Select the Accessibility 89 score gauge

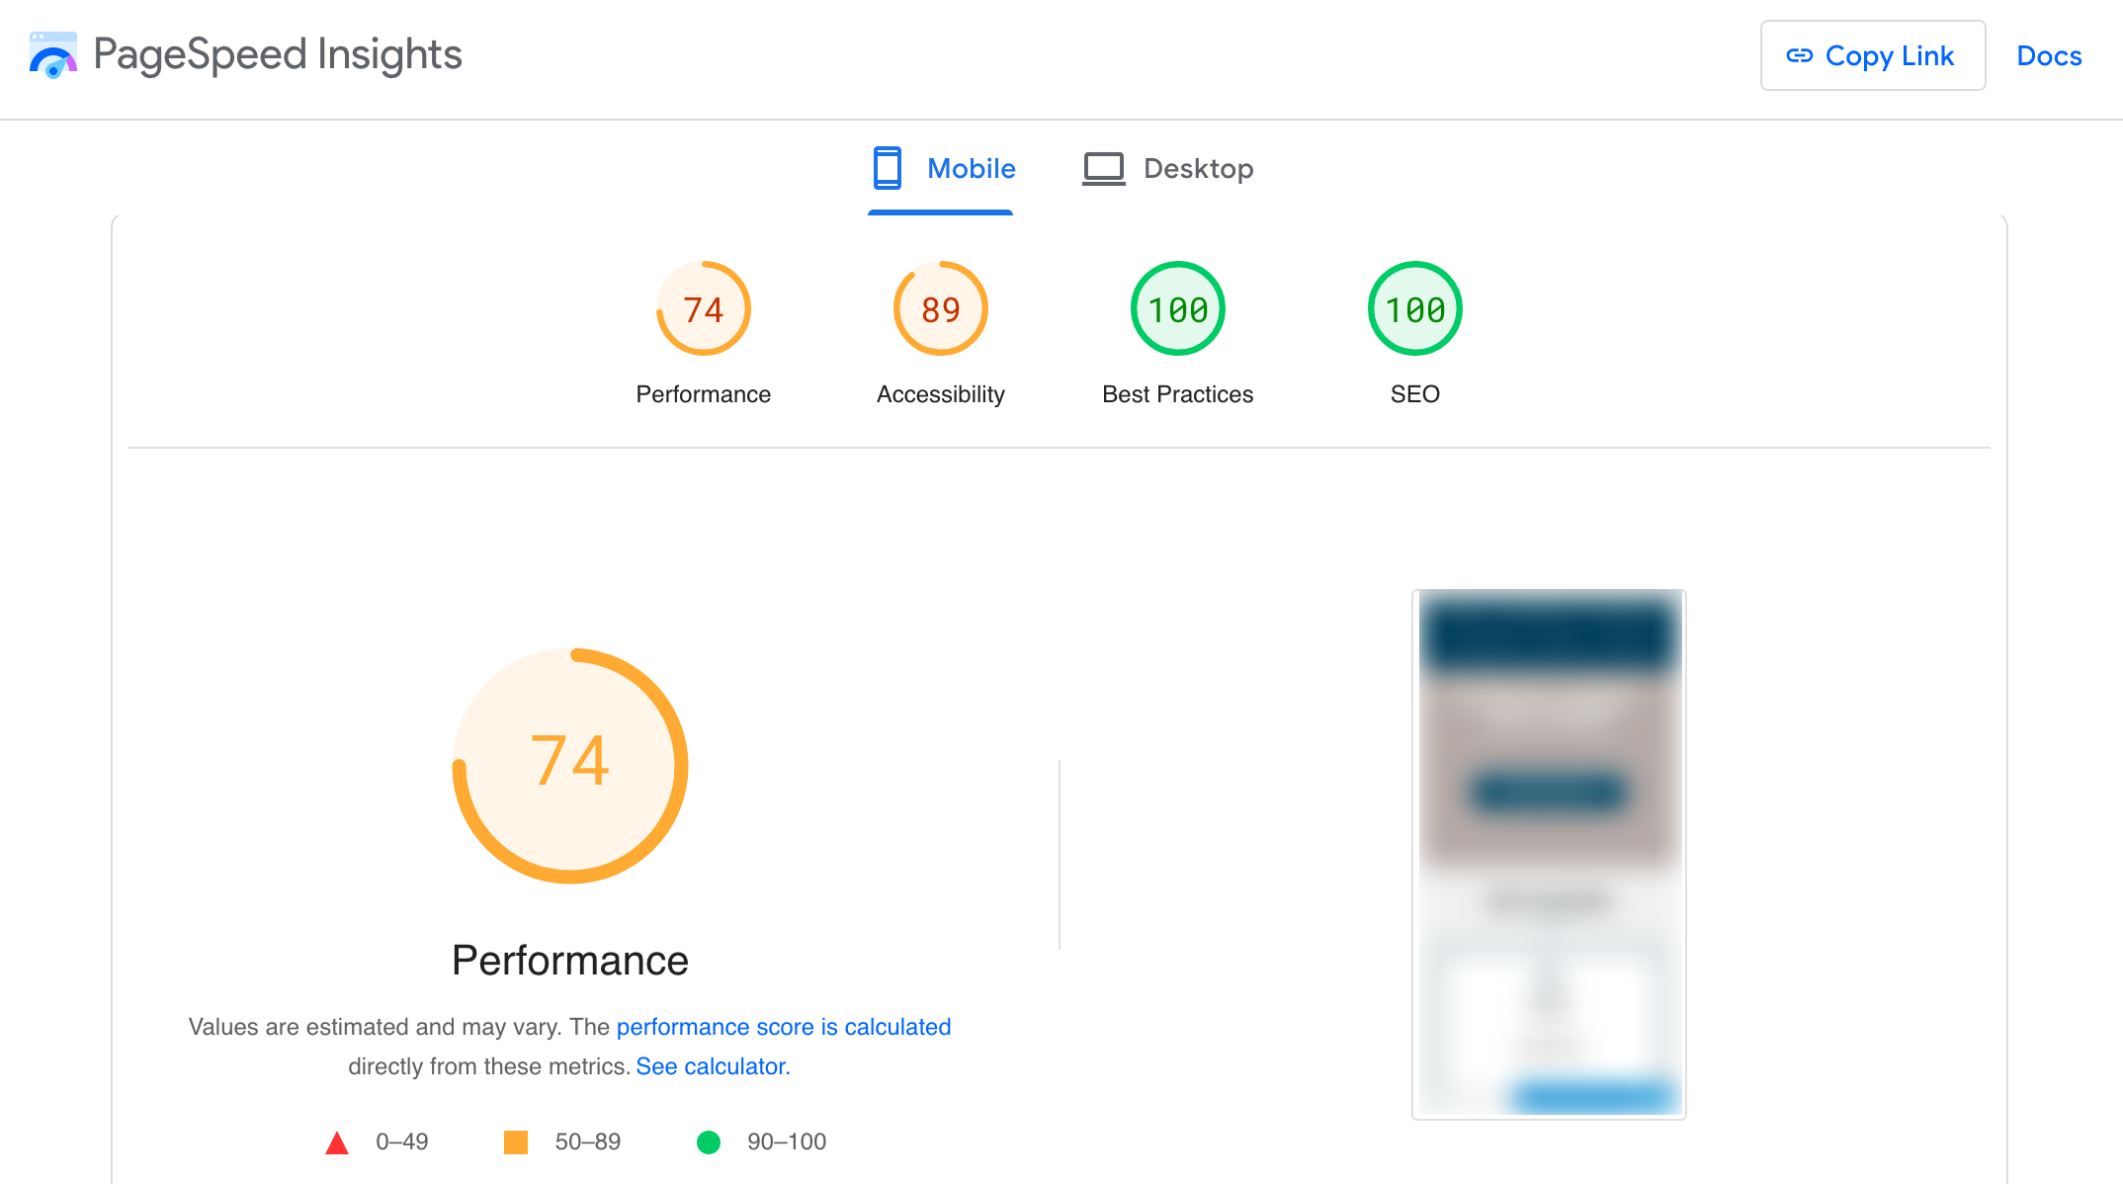click(x=941, y=308)
